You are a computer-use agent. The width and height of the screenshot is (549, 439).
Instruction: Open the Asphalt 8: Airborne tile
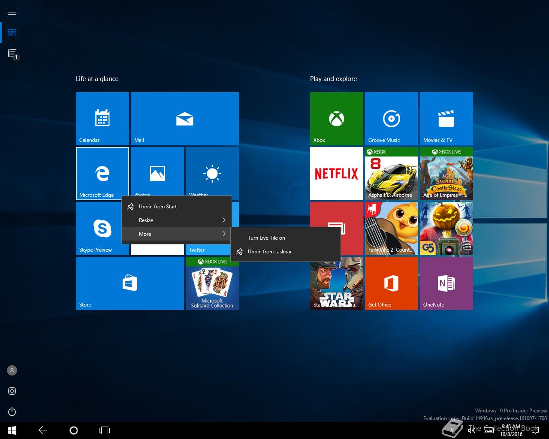[392, 174]
